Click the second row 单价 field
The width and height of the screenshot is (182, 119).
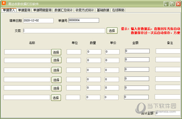(x=112, y=60)
